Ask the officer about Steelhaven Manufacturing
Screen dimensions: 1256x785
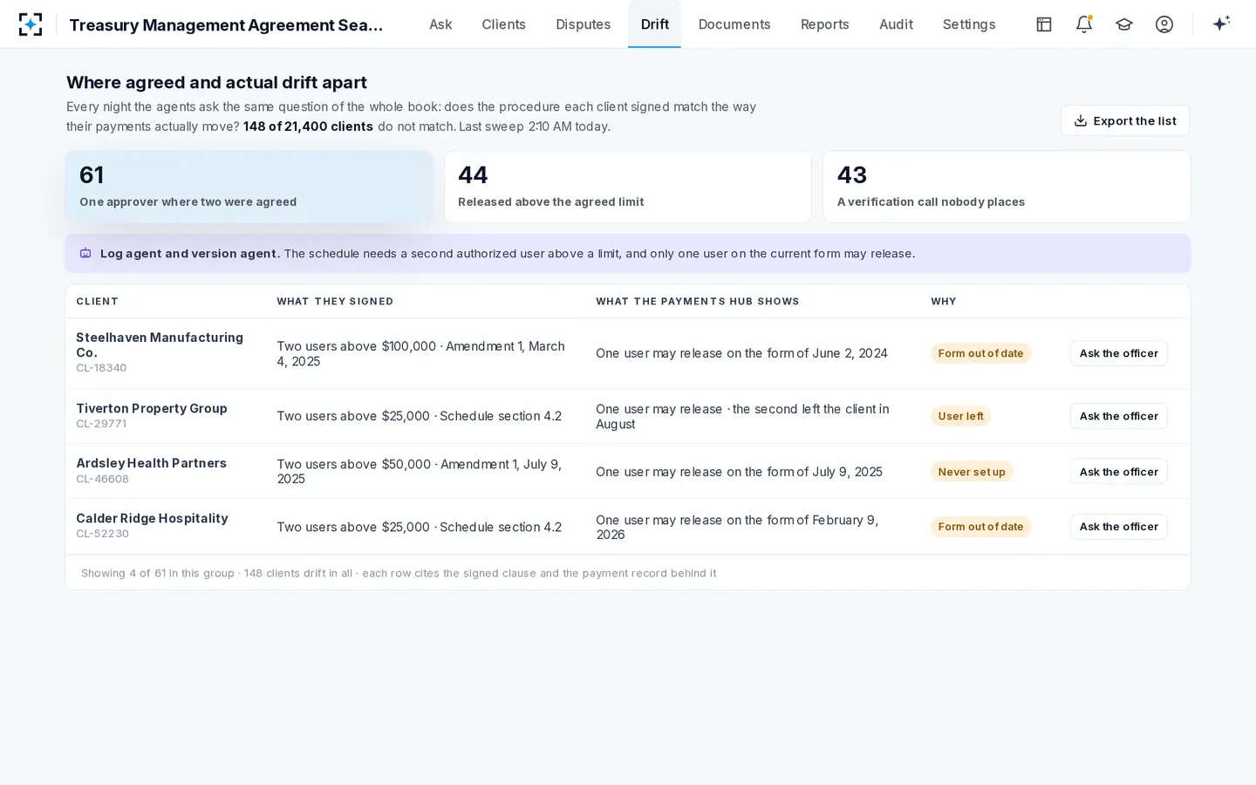coord(1118,353)
